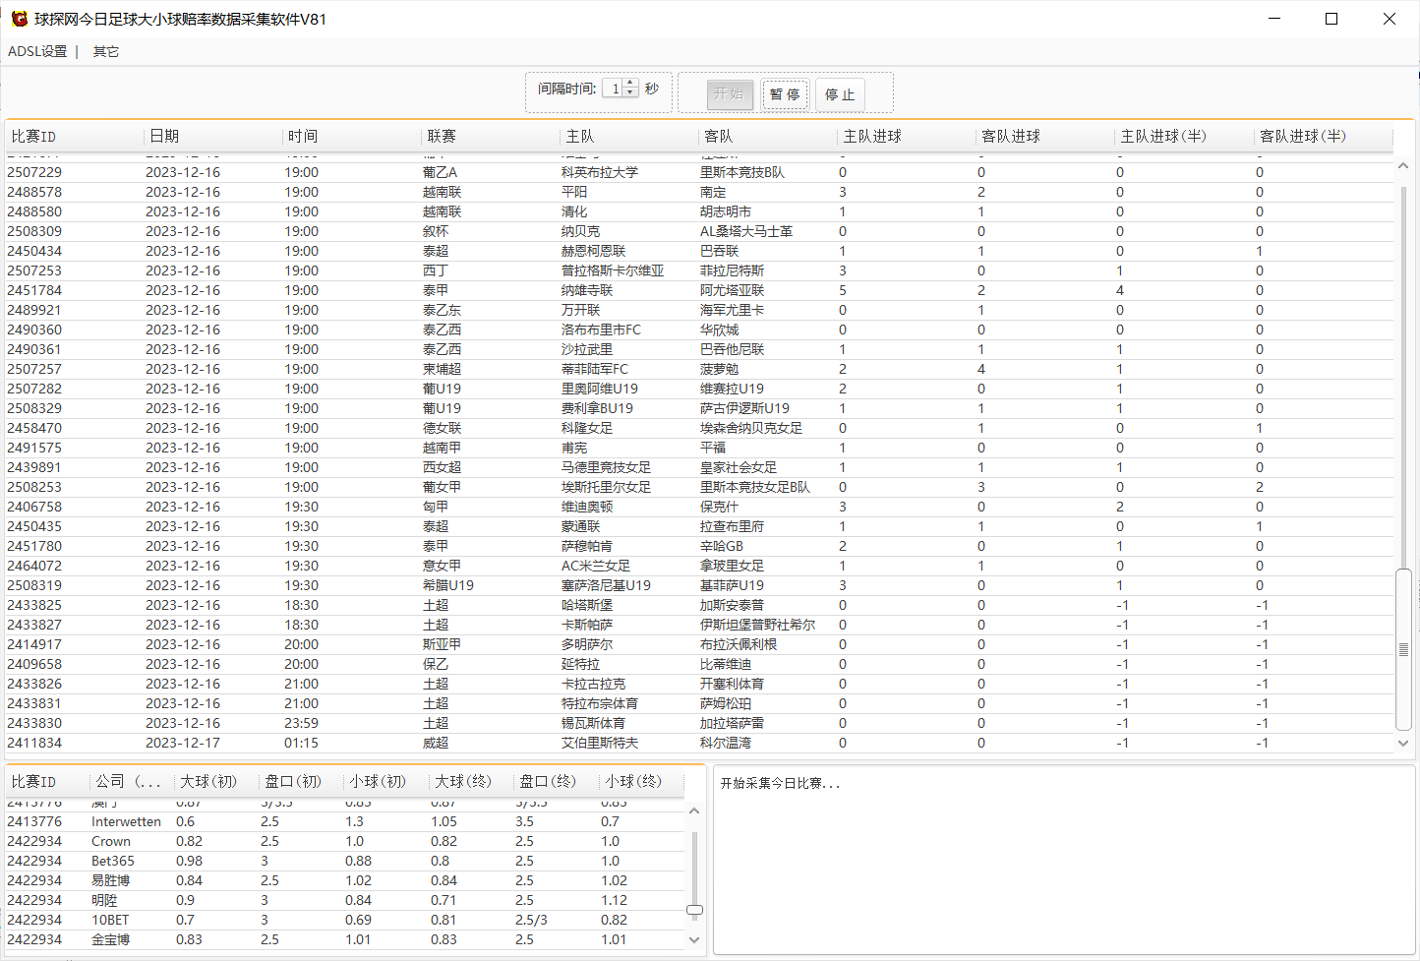Click the 开始 button
The width and height of the screenshot is (1420, 961).
pos(730,94)
